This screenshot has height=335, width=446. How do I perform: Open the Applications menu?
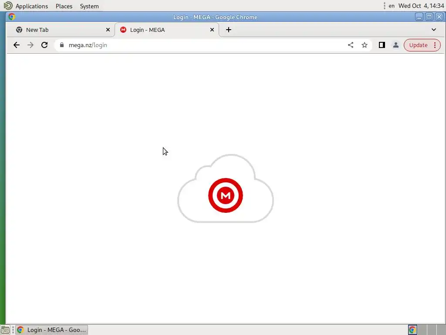coord(31,6)
